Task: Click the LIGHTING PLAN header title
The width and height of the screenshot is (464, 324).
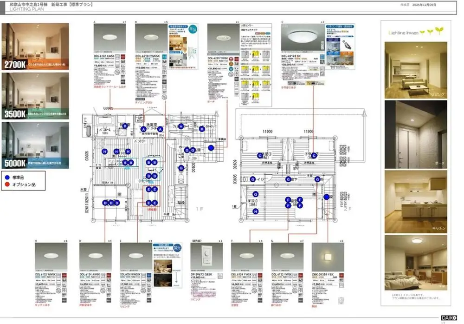Action: pos(23,9)
